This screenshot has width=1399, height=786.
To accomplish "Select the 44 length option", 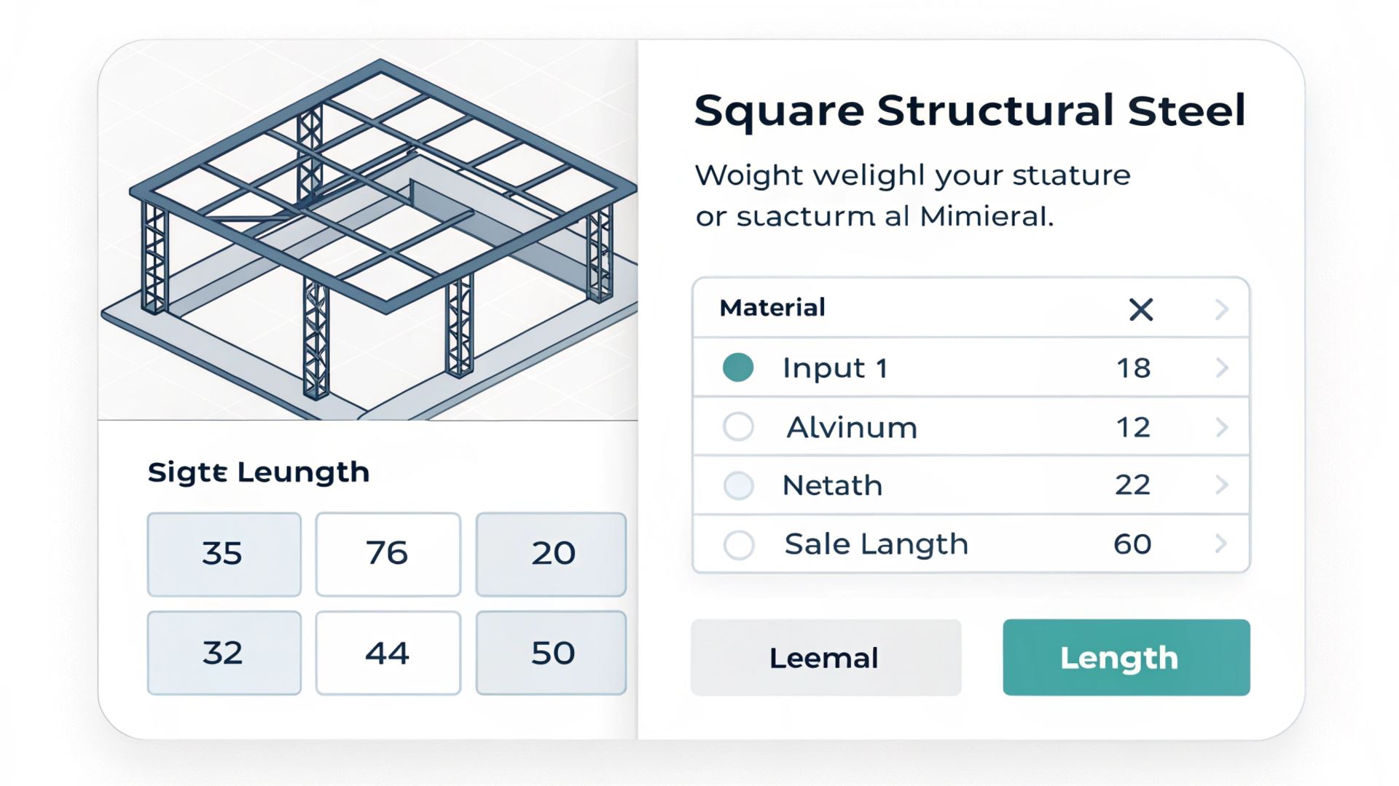I will [388, 653].
